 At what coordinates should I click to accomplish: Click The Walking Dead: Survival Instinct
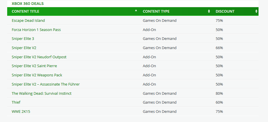click(x=42, y=93)
